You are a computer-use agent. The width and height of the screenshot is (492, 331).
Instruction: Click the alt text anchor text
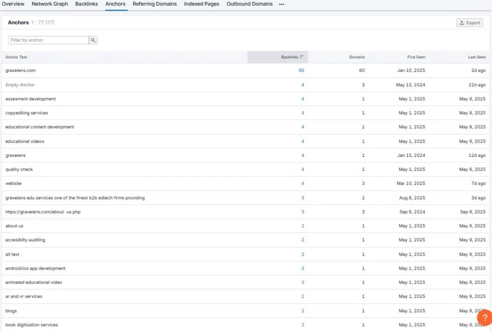[x=12, y=254]
